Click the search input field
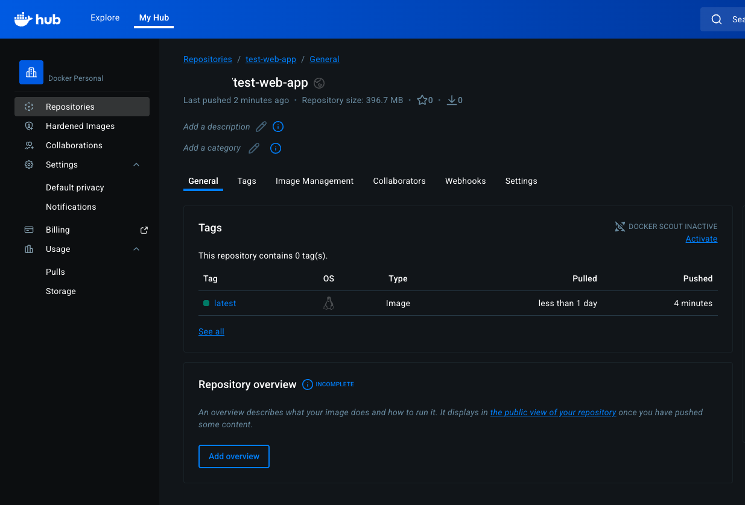The image size is (745, 505). (x=723, y=19)
